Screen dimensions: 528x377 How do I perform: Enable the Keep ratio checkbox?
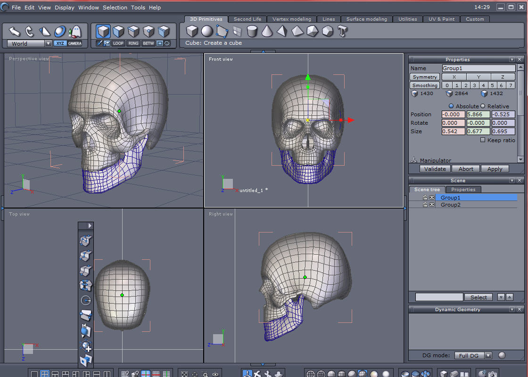[483, 140]
